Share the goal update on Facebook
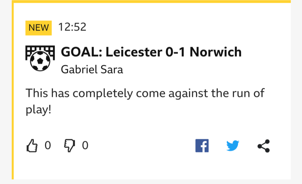This screenshot has height=184, width=302. pyautogui.click(x=202, y=146)
